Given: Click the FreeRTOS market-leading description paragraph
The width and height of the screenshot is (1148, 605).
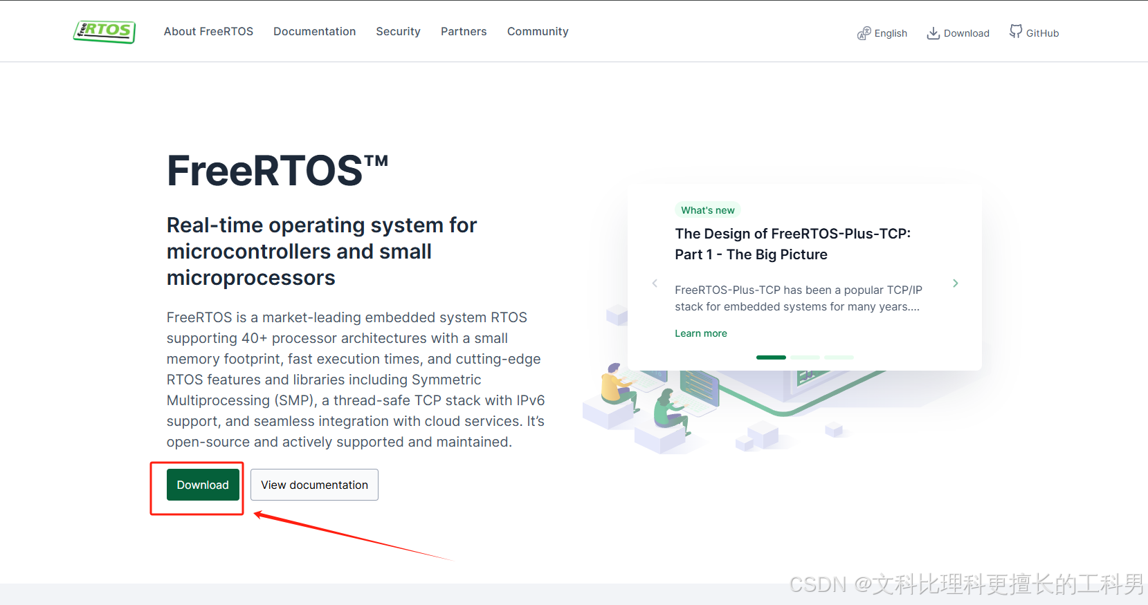Looking at the screenshot, I should click(356, 380).
